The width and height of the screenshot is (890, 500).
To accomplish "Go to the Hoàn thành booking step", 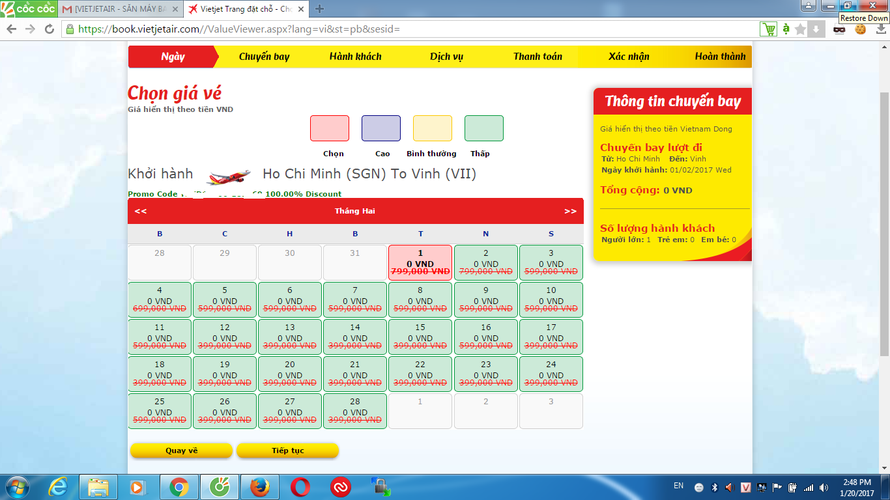I will [x=720, y=57].
